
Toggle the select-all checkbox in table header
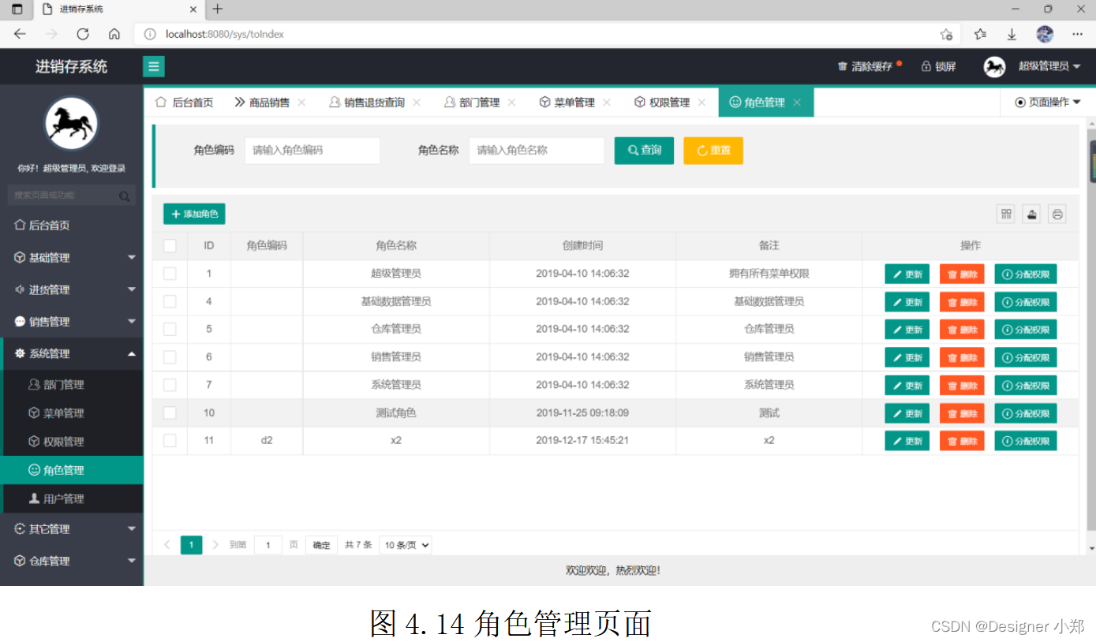pyautogui.click(x=170, y=246)
